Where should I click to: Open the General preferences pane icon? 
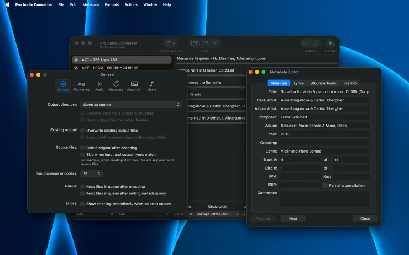[x=63, y=86]
